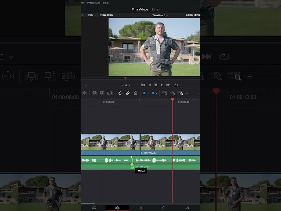281x211 pixels.
Task: Click the Villa Videos project title
Action: [x=140, y=9]
